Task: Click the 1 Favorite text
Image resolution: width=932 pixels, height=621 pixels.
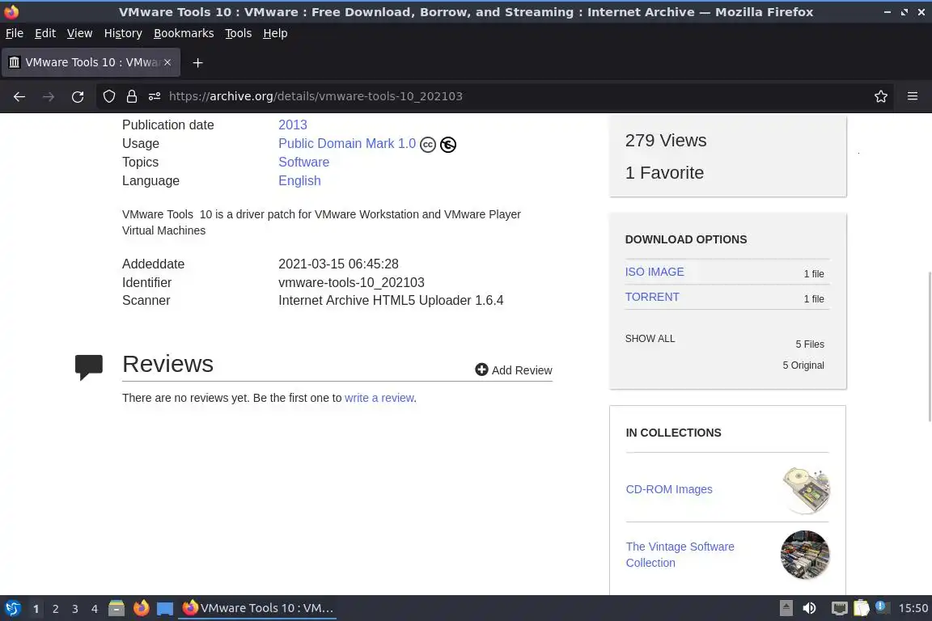Action: point(664,172)
